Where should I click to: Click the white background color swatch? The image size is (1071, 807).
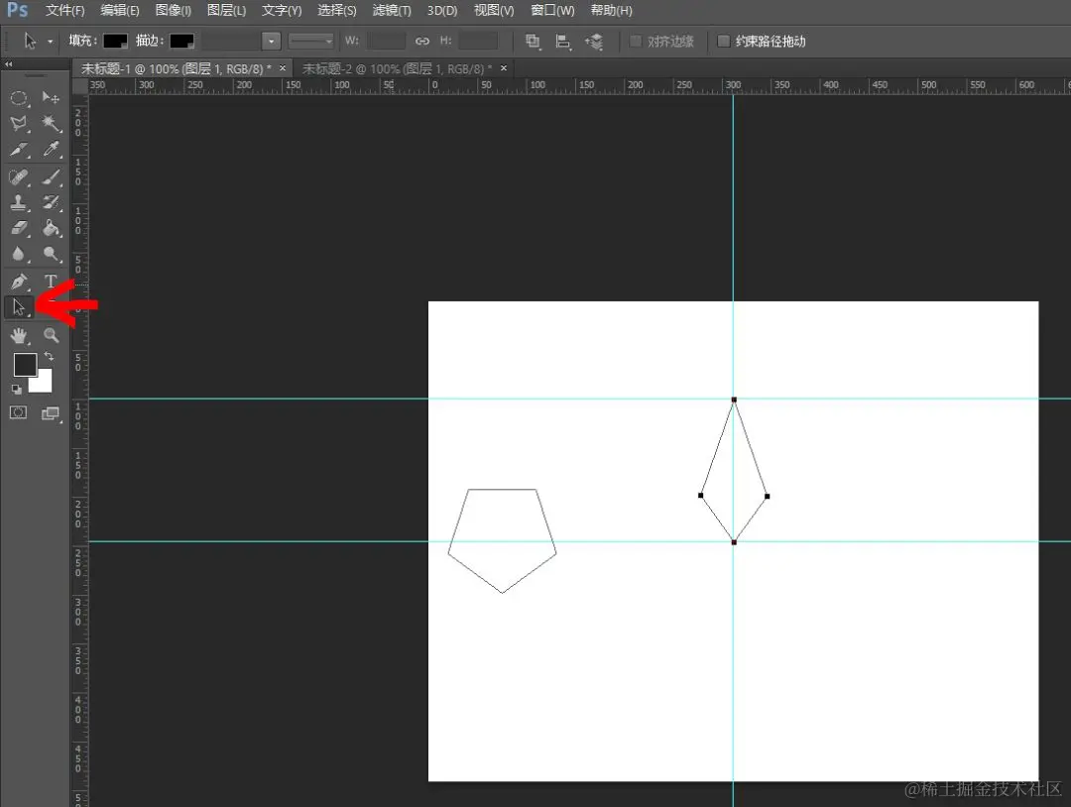pos(43,383)
